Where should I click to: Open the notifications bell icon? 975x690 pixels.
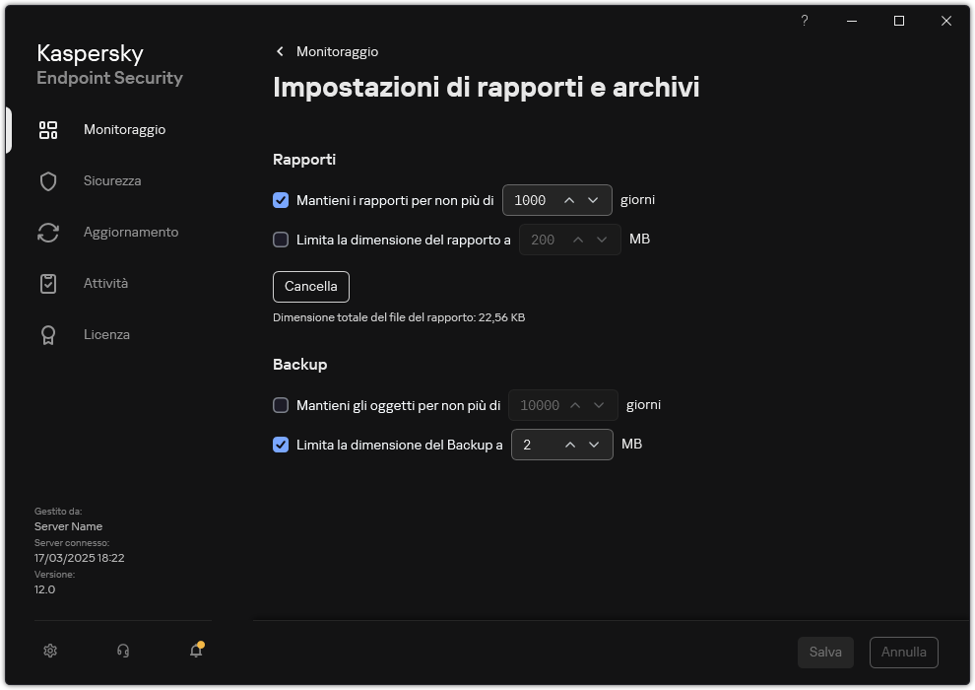pos(195,651)
